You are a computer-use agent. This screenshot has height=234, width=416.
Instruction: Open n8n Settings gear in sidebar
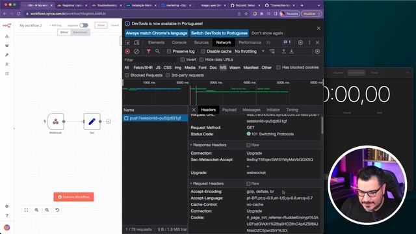[x=7, y=206]
